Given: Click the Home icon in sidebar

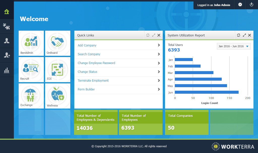Looking at the screenshot, I should tap(7, 12).
